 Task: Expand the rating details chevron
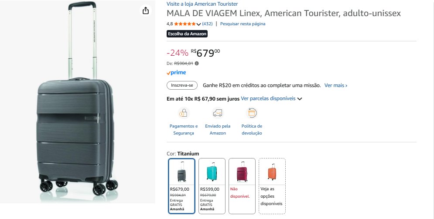[x=199, y=24]
